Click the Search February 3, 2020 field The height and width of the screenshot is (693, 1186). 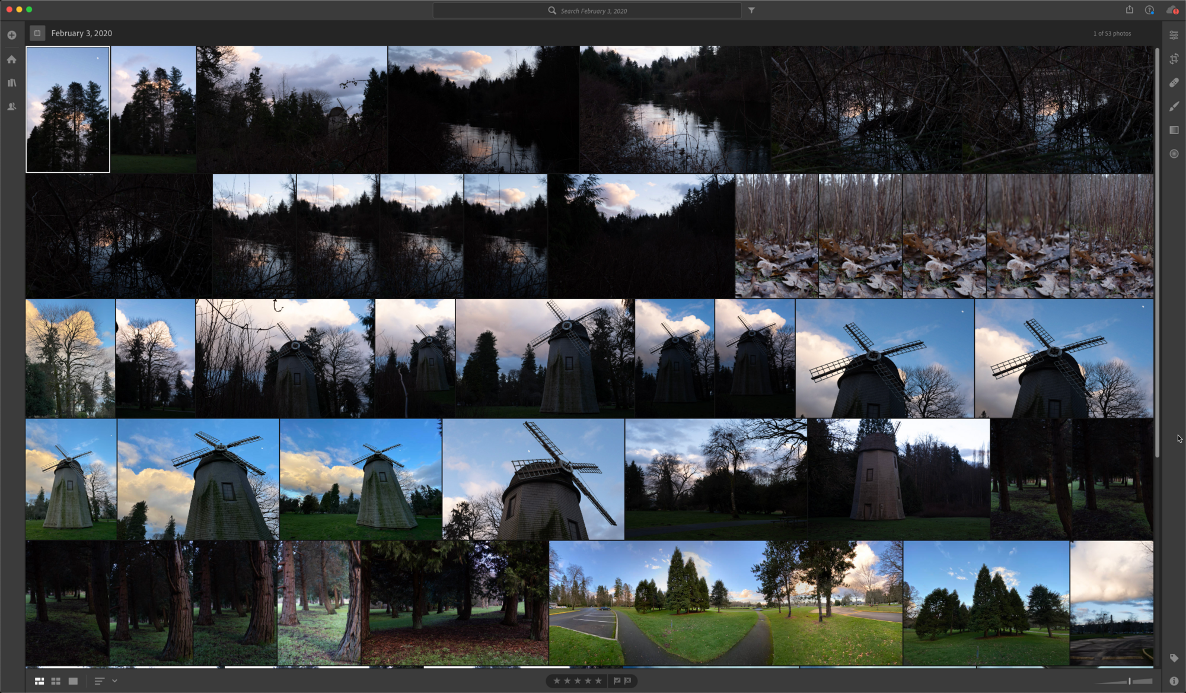pos(586,11)
